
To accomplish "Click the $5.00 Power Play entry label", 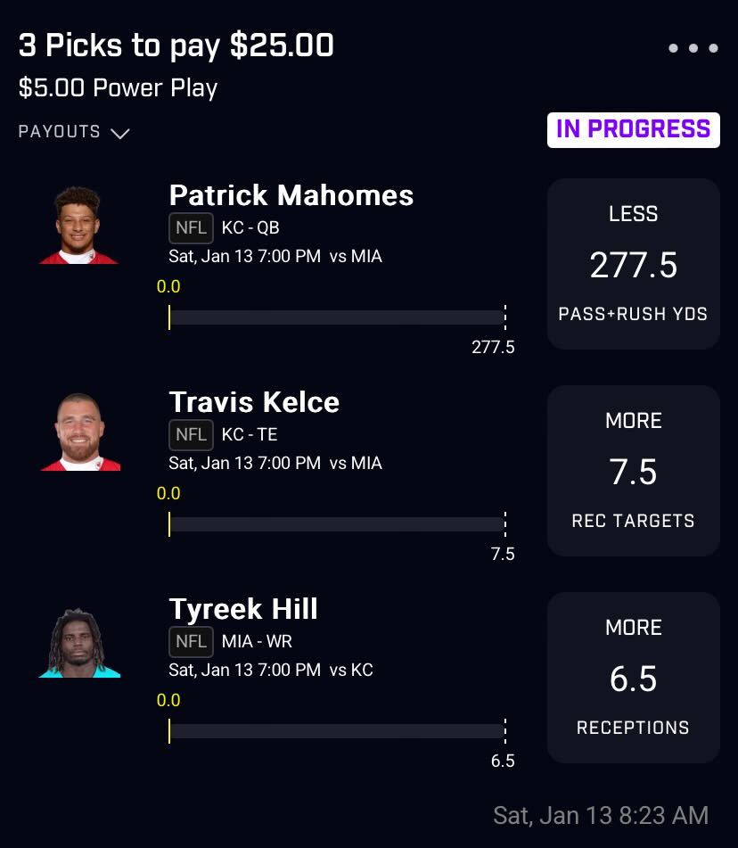I will [x=118, y=88].
